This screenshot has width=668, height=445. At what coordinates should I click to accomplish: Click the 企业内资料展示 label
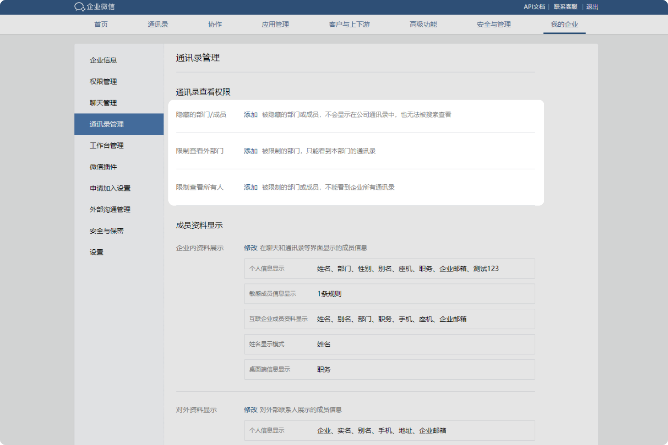click(x=200, y=248)
